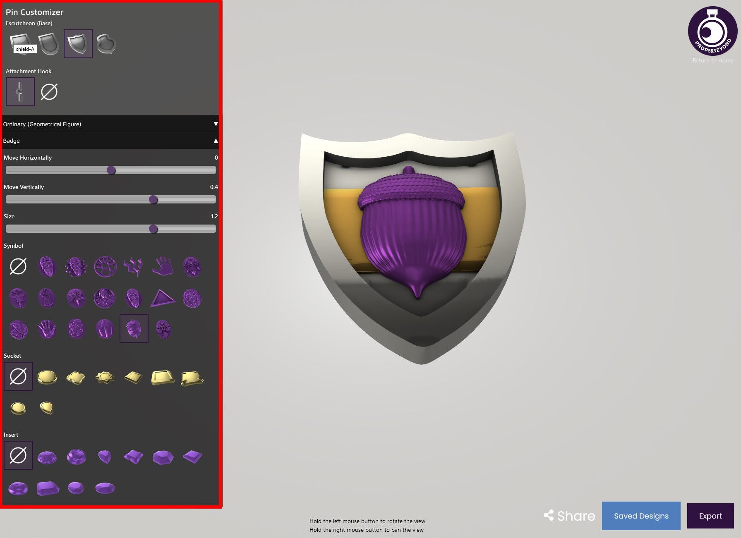The width and height of the screenshot is (741, 538).
Task: Adjust the Move Vertically slider handle
Action: click(153, 200)
